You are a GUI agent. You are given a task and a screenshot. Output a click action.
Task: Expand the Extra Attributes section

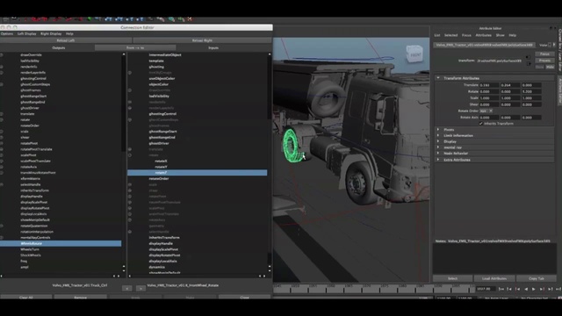click(438, 160)
